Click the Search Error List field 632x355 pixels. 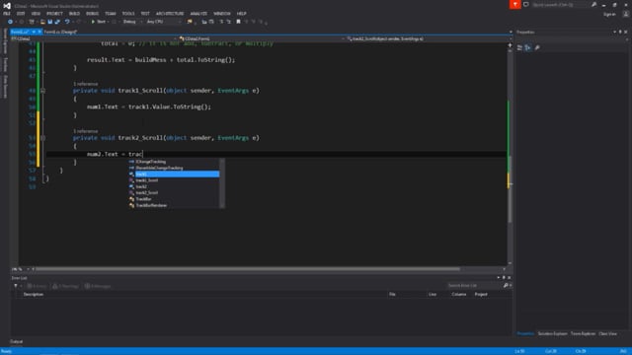coord(474,286)
